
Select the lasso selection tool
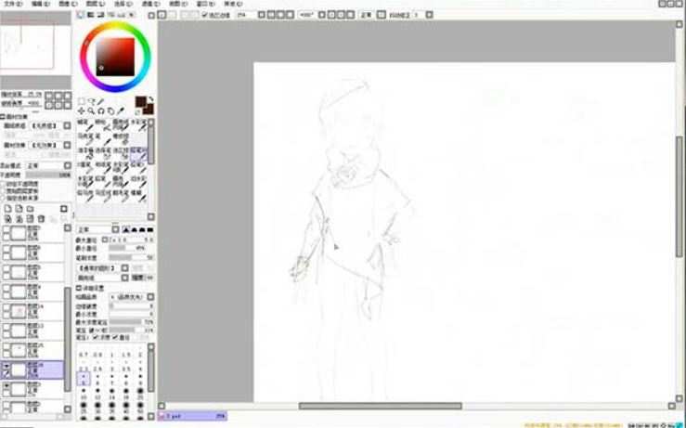(x=93, y=101)
